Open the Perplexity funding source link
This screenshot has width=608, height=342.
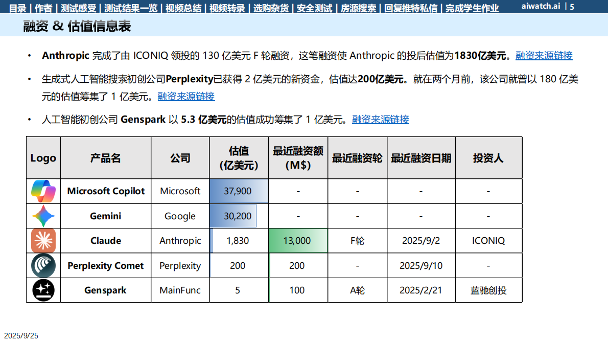tap(186, 96)
